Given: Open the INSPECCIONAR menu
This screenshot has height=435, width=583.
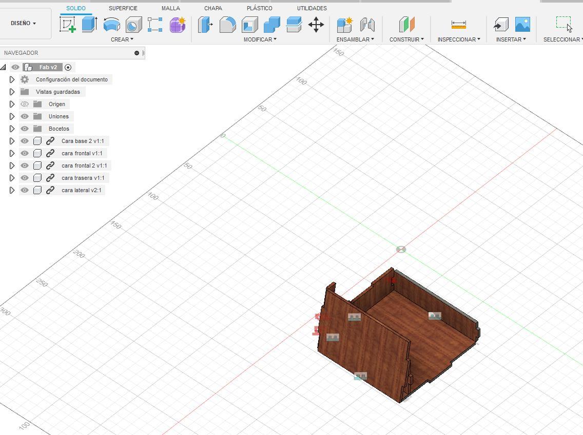Looking at the screenshot, I should [x=459, y=39].
